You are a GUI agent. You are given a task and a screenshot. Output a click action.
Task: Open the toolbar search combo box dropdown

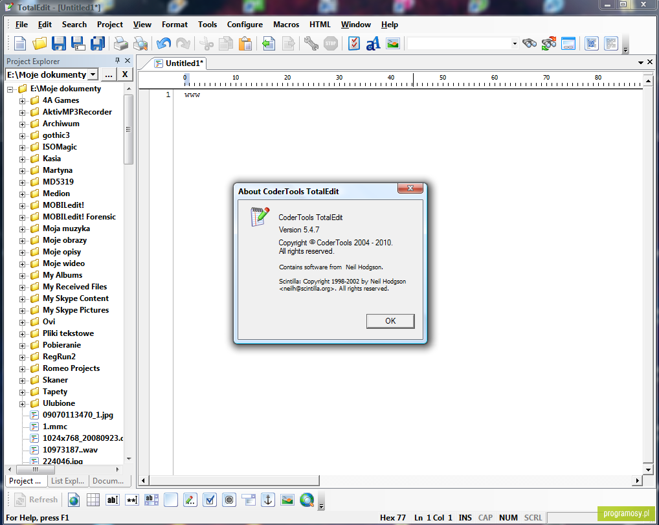coord(515,43)
